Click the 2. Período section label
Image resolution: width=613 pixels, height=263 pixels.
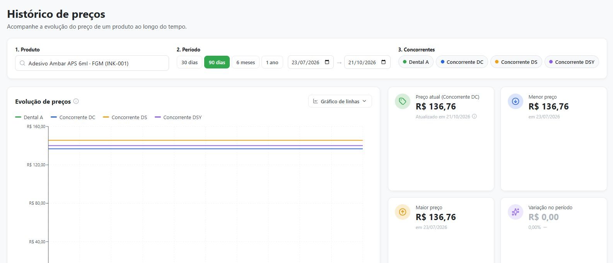click(188, 50)
